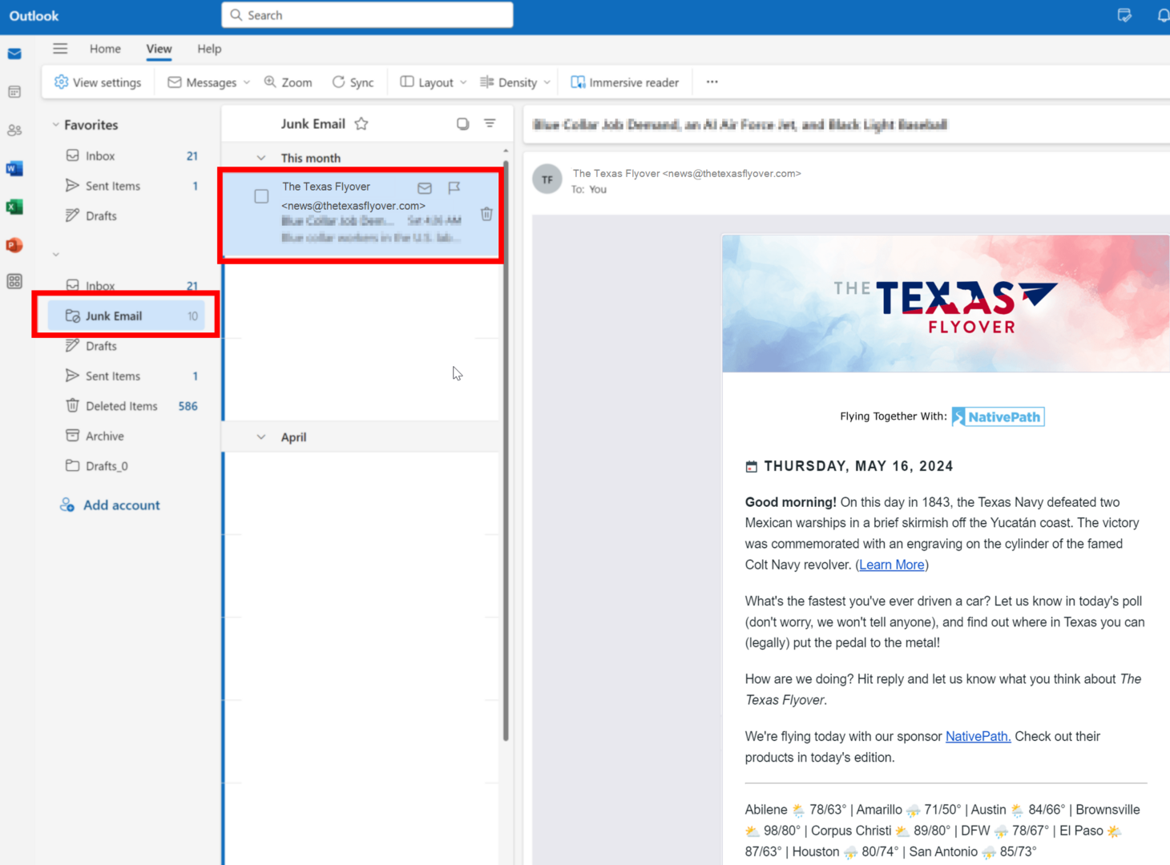Screen dimensions: 1170x865
Task: Click the Thursday, May 16, 2024 heading
Action: coord(858,466)
